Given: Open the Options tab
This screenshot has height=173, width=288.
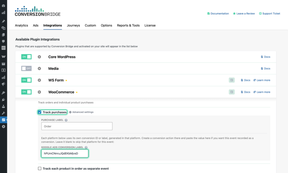Looking at the screenshot, I should coord(106,25).
